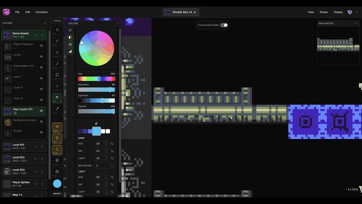This screenshot has height=204, width=362.
Task: Open the Edit menu
Action: click(x=28, y=12)
